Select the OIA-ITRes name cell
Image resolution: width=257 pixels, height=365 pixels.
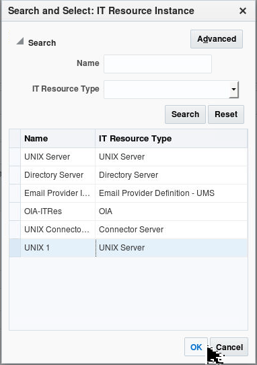58,211
